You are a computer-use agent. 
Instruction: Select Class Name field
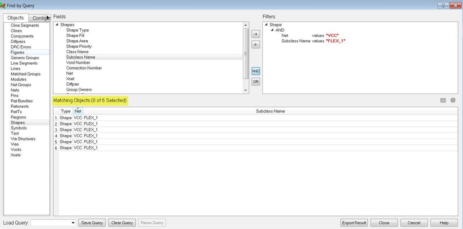click(77, 52)
